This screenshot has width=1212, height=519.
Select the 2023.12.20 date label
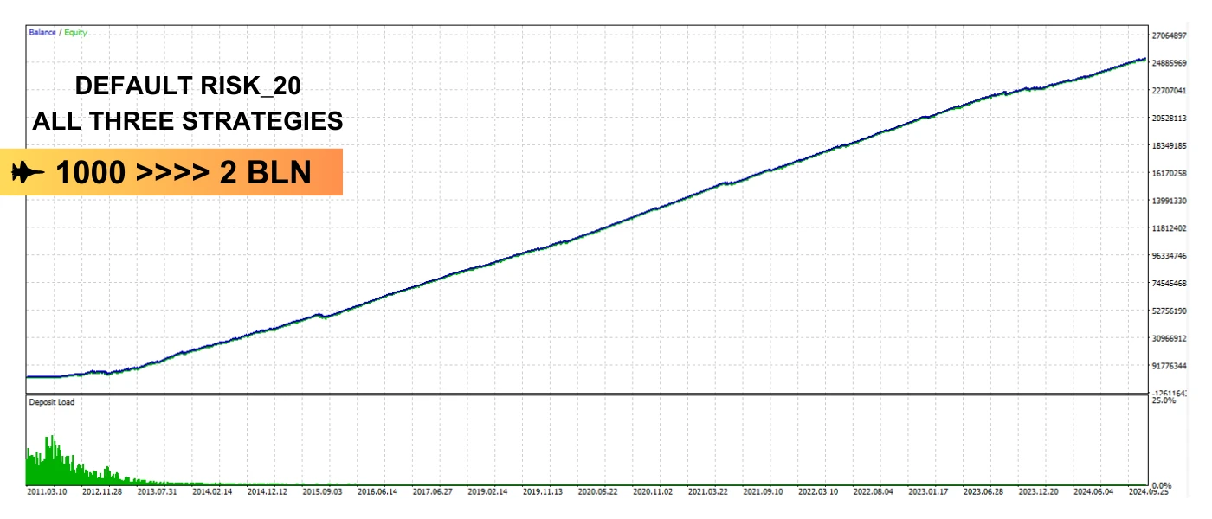coord(1036,492)
